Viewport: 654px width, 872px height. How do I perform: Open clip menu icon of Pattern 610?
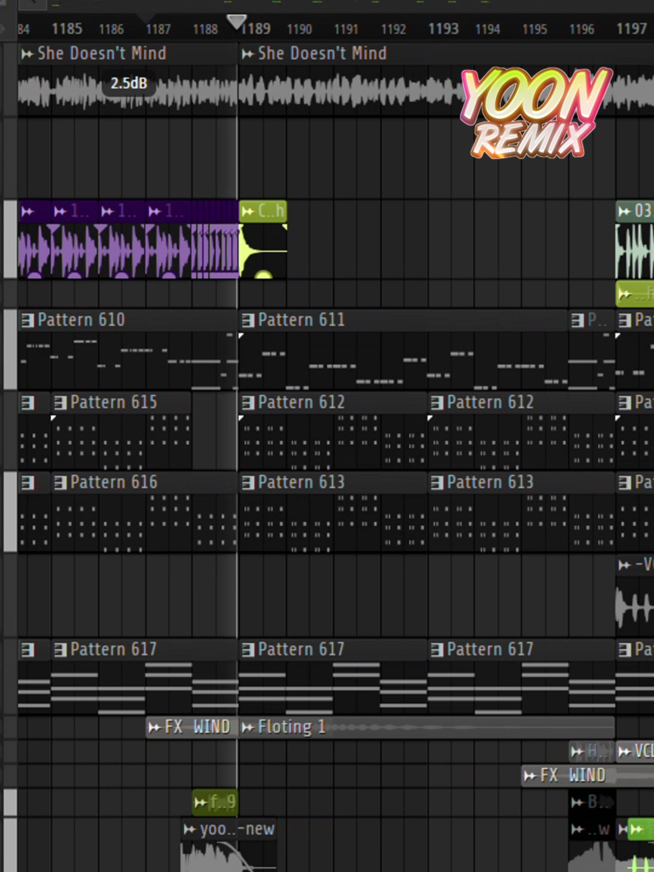pyautogui.click(x=27, y=320)
